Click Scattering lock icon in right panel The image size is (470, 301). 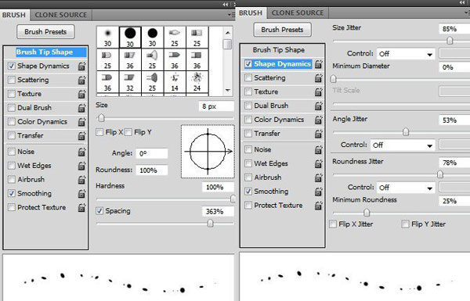[x=319, y=78]
